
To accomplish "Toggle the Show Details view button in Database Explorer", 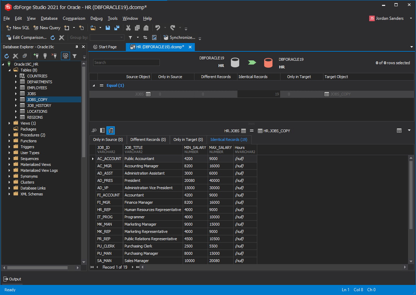I will (x=65, y=56).
